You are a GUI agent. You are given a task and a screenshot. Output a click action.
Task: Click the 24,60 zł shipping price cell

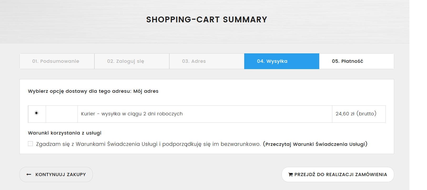click(356, 114)
